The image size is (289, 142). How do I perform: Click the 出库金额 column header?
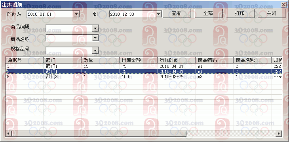tap(139, 60)
